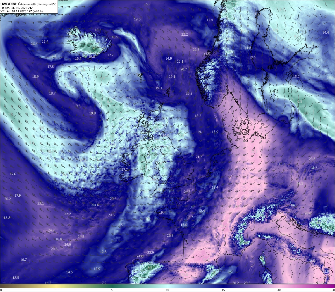Click the 20.1 value label

(172, 76)
